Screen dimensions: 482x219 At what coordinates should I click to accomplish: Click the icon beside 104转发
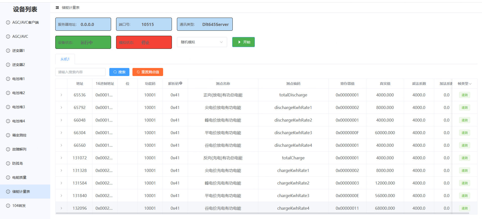(x=8, y=206)
